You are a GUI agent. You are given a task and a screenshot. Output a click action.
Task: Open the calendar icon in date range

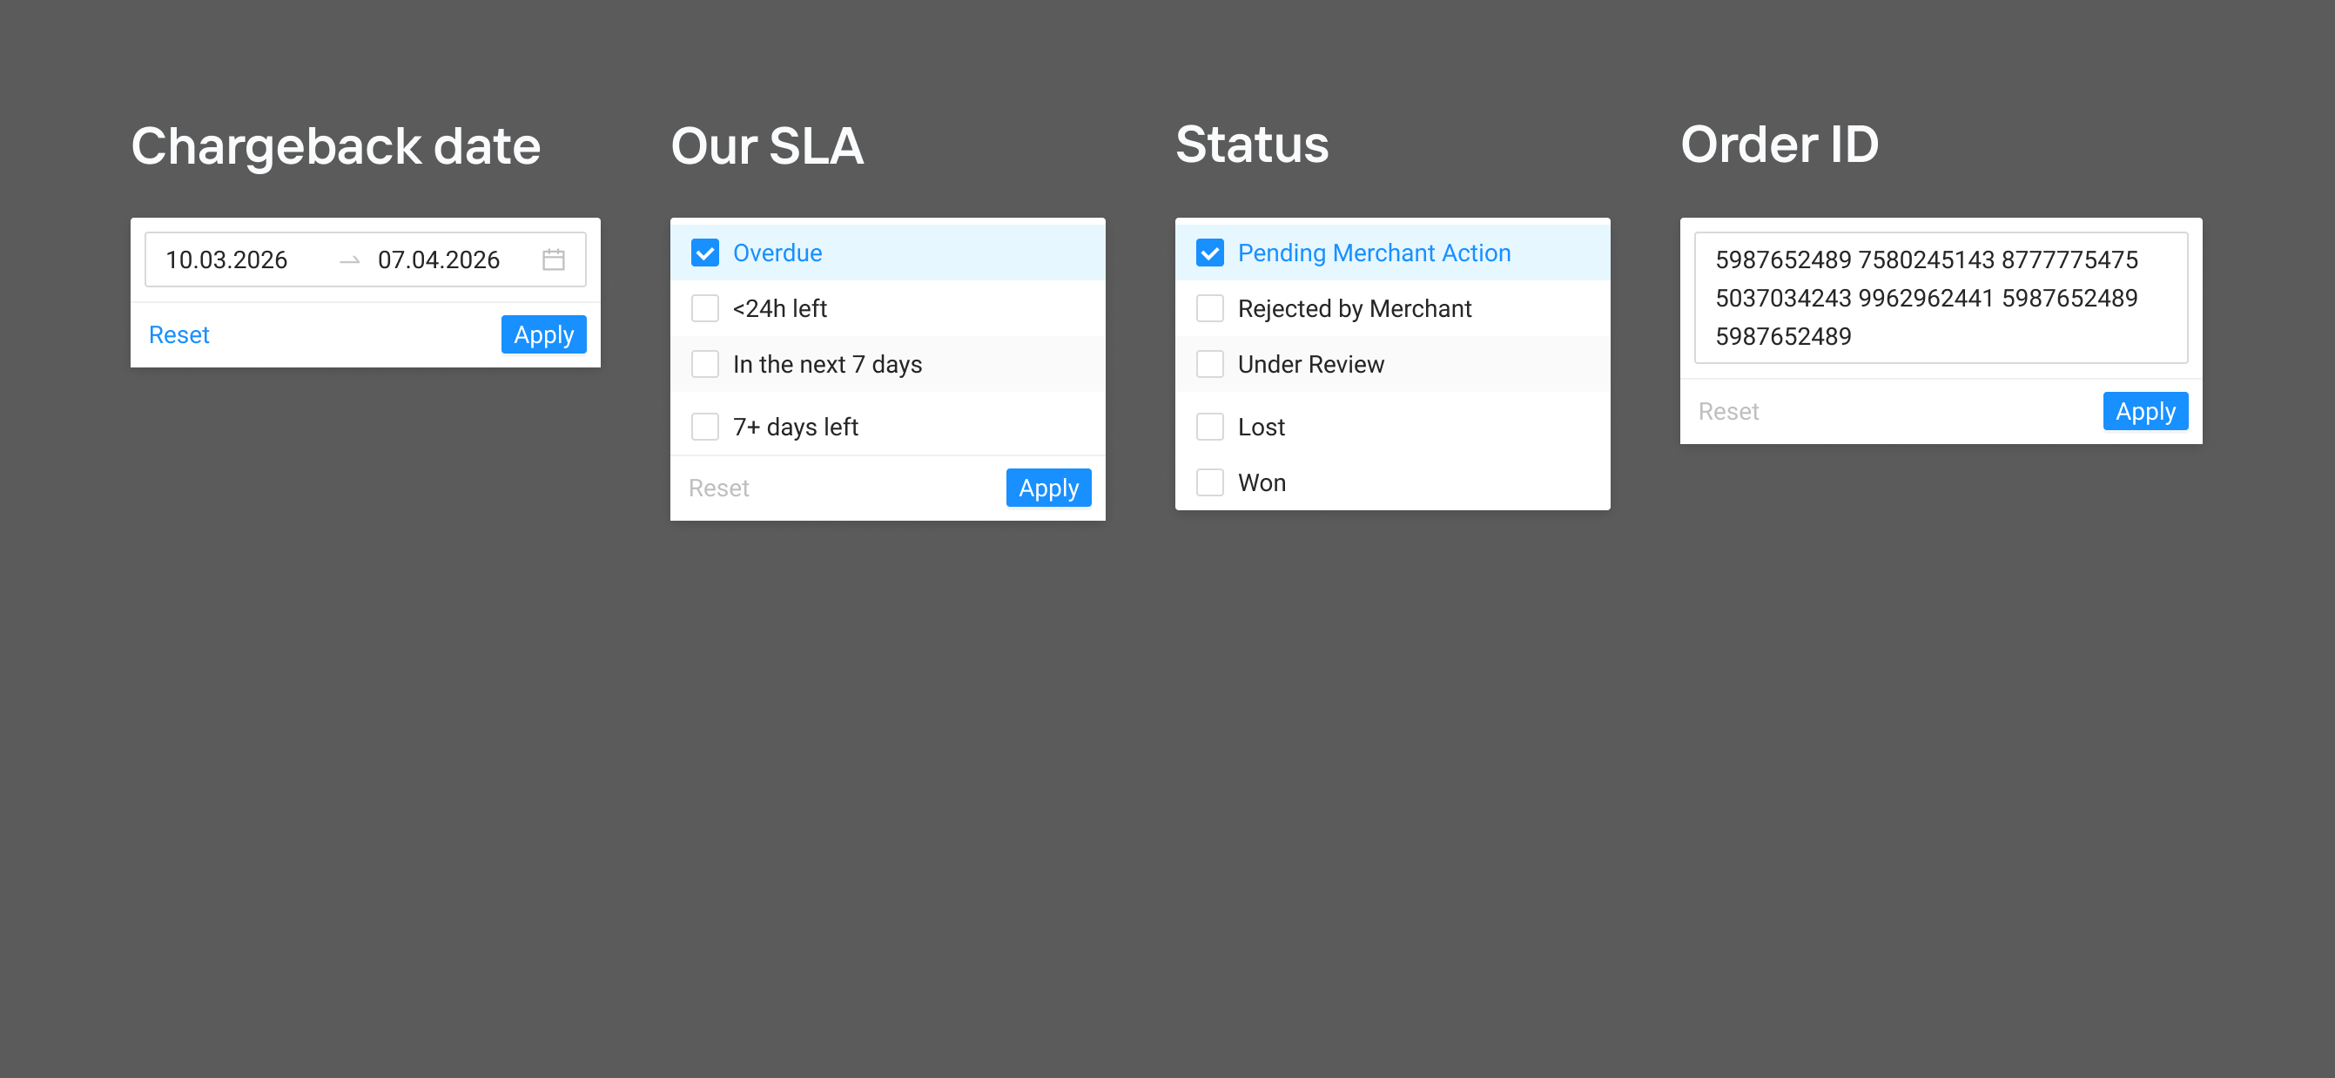point(553,260)
